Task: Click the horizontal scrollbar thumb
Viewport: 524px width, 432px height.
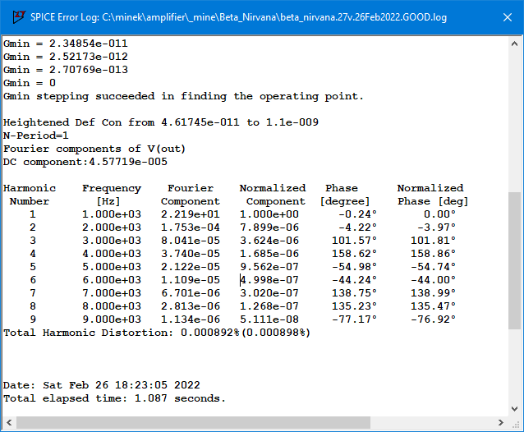Action: coord(193,423)
